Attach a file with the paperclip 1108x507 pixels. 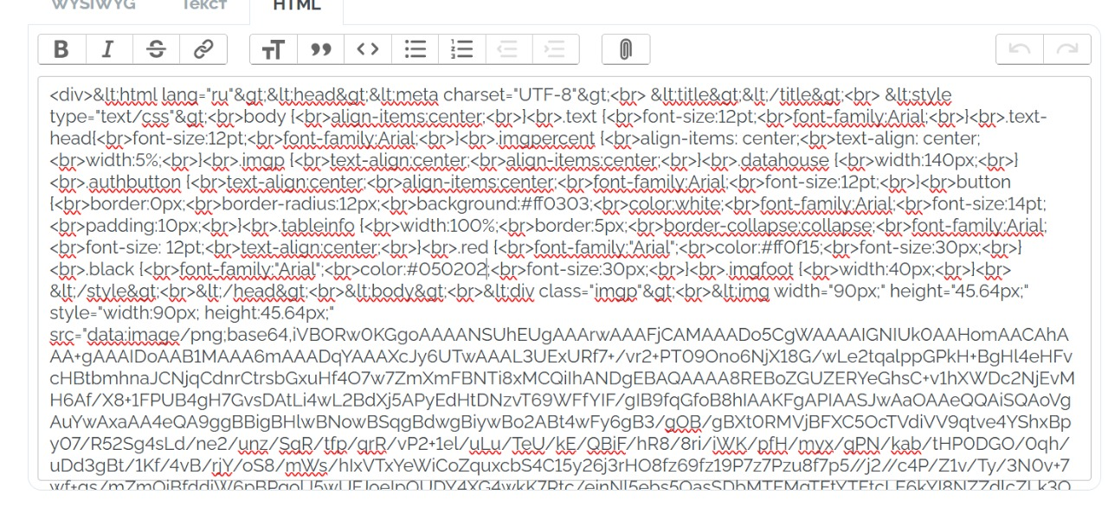point(626,49)
